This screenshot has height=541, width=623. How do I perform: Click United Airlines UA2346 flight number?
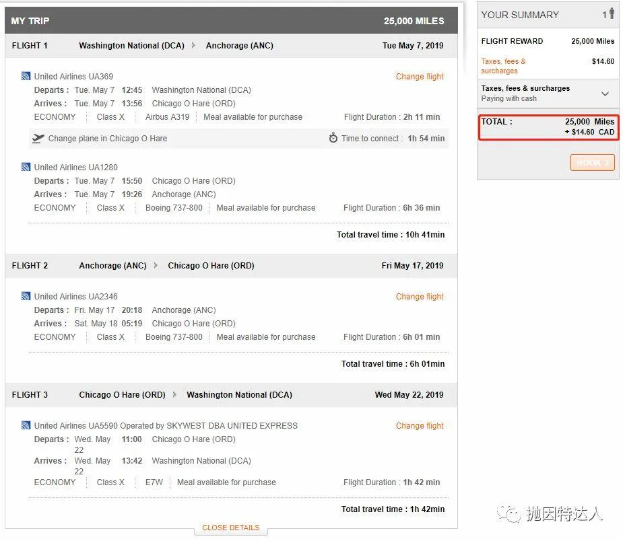point(76,297)
